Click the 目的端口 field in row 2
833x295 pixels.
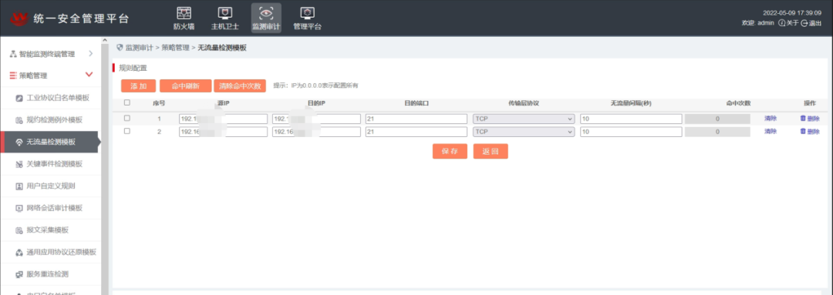(x=416, y=132)
